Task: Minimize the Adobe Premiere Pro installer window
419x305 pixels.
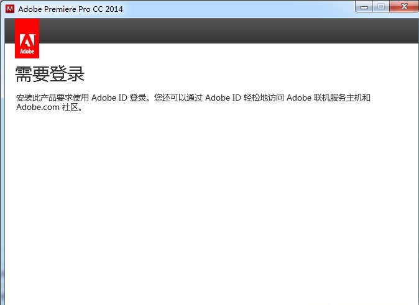Action: click(x=364, y=7)
